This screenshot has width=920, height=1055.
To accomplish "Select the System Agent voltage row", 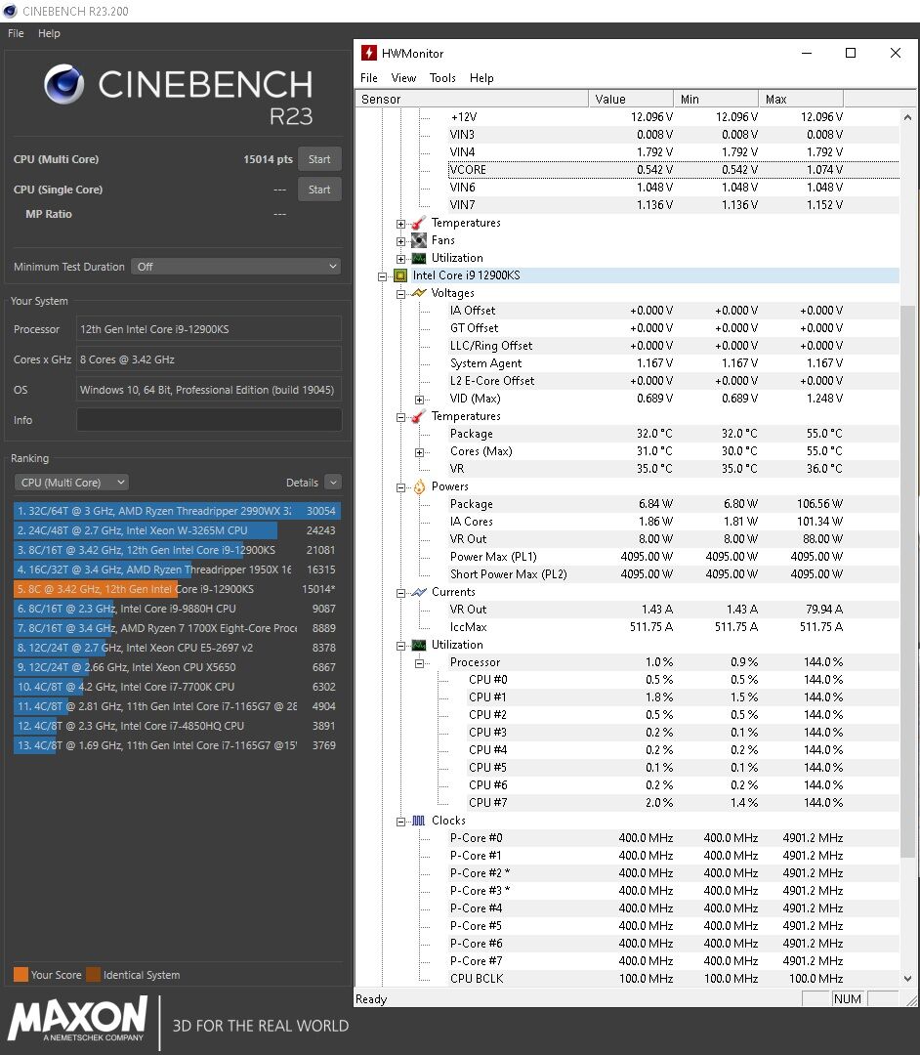I will (673, 363).
